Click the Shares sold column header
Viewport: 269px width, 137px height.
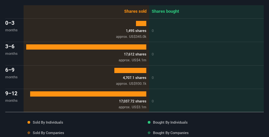coord(135,11)
